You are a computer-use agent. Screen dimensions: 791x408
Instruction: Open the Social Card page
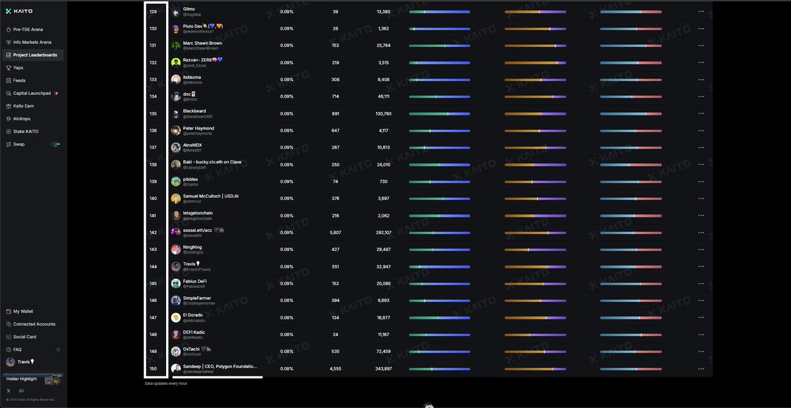(24, 337)
